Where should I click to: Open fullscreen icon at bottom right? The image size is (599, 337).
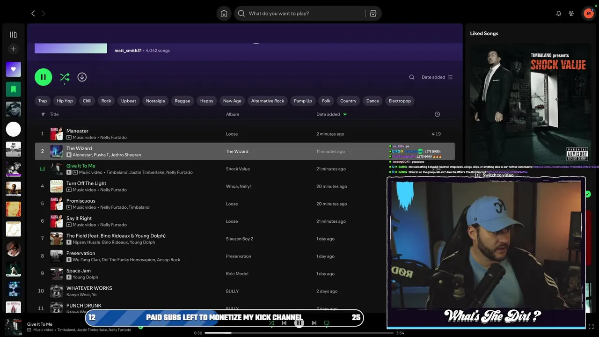591,327
